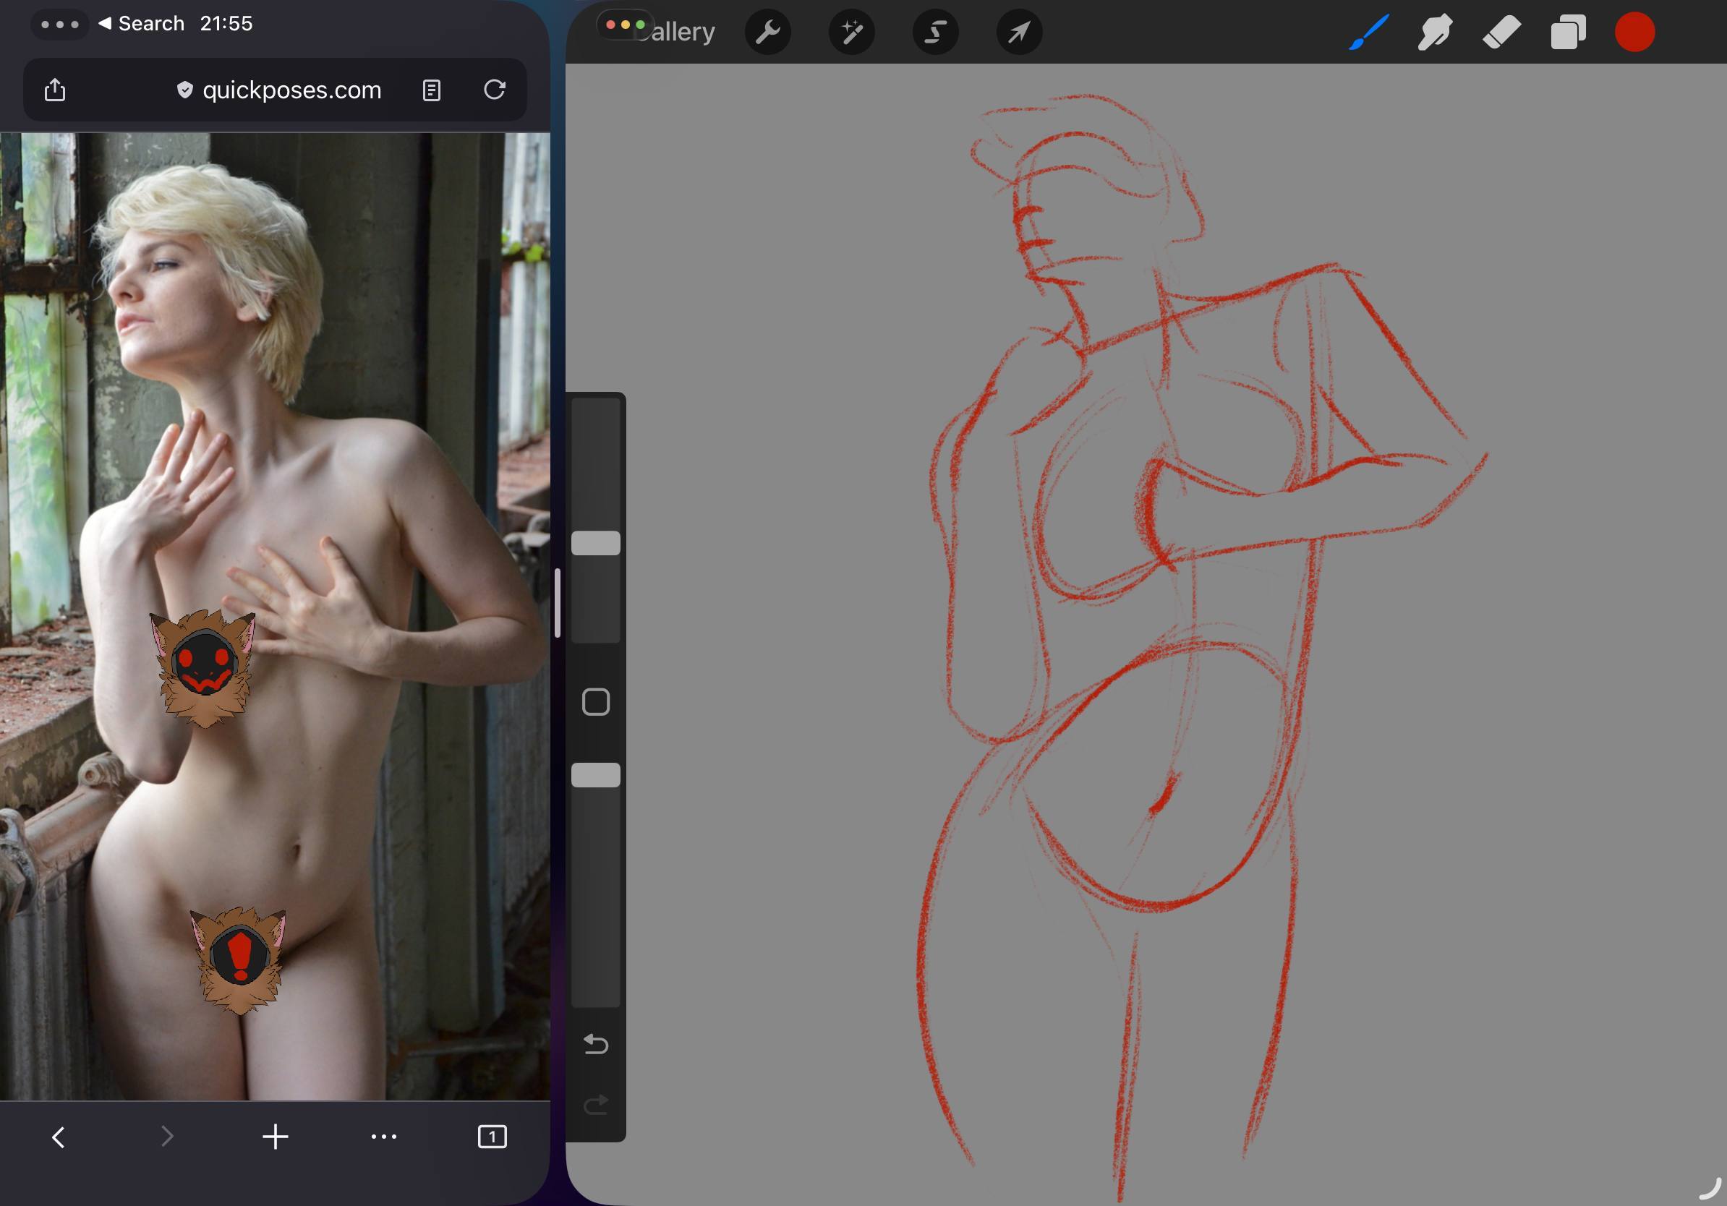Open Safari reader view icon
Screen dimensions: 1727x1206
pyautogui.click(x=431, y=90)
